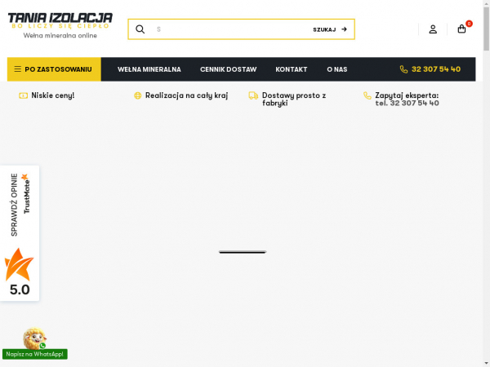Screen dimensions: 490x367
Task: Click the Szukaj search button text
Action: (324, 29)
